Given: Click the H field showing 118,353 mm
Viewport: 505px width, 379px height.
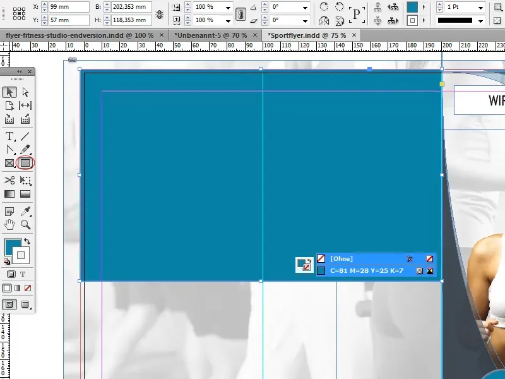Looking at the screenshot, I should 131,20.
